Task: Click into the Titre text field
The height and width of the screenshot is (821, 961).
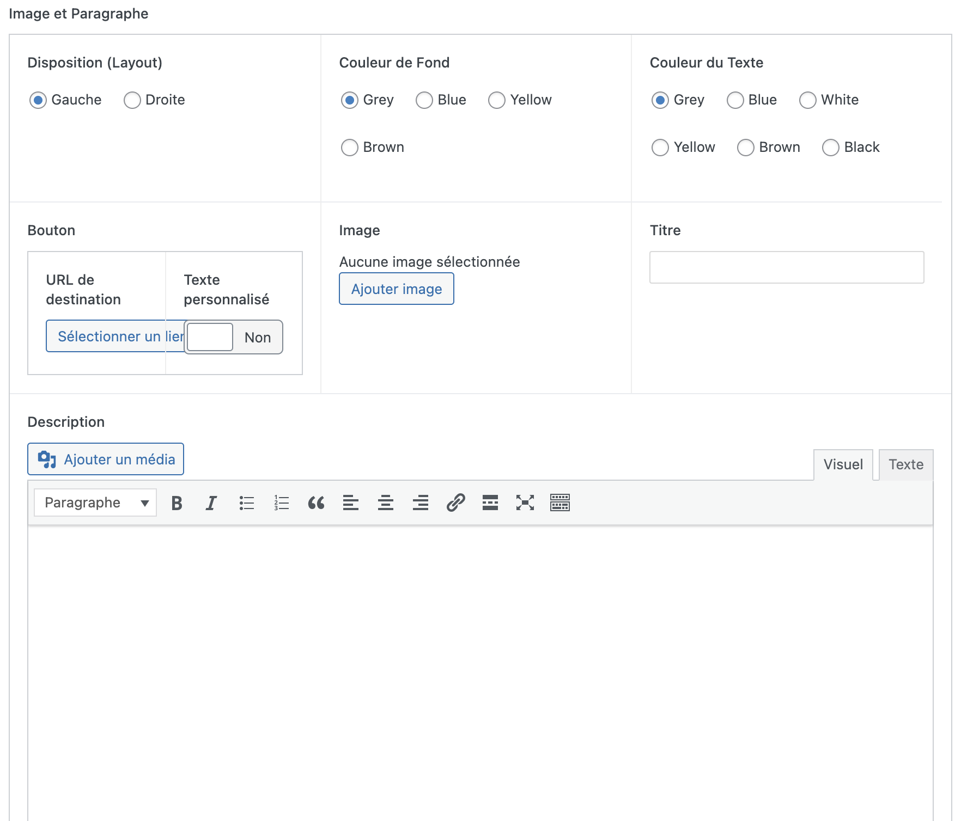Action: tap(786, 267)
